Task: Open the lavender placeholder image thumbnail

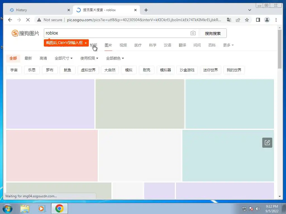Action: (50, 104)
